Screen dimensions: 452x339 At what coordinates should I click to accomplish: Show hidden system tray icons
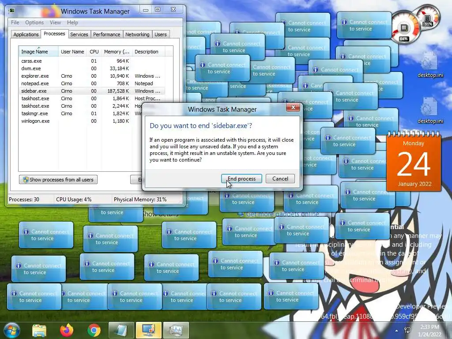click(x=397, y=331)
